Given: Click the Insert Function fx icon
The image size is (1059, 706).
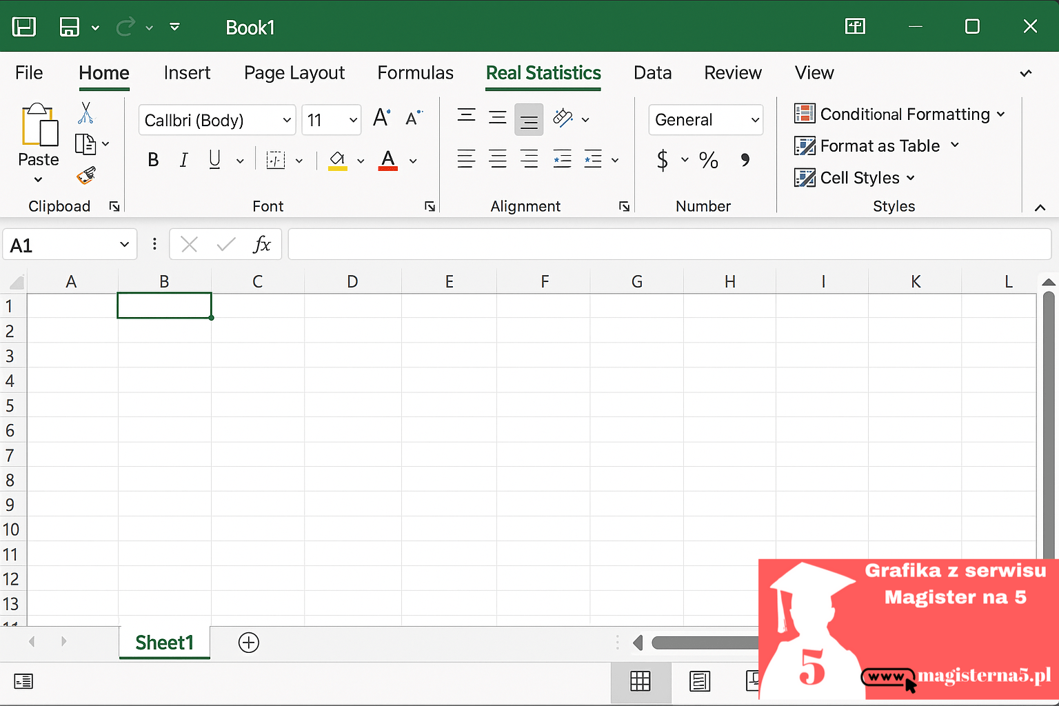Looking at the screenshot, I should click(x=262, y=244).
